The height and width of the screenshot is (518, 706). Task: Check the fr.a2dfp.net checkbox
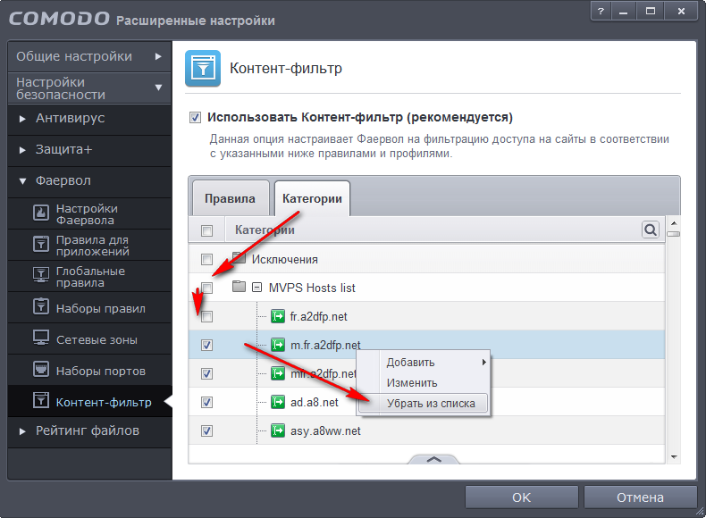(206, 317)
